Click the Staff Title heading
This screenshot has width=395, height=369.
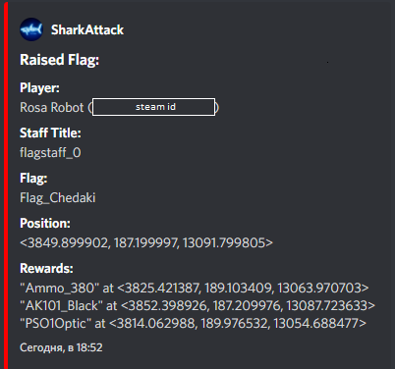[50, 133]
